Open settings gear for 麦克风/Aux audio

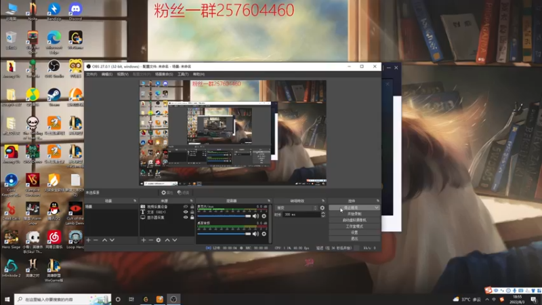coord(264,216)
